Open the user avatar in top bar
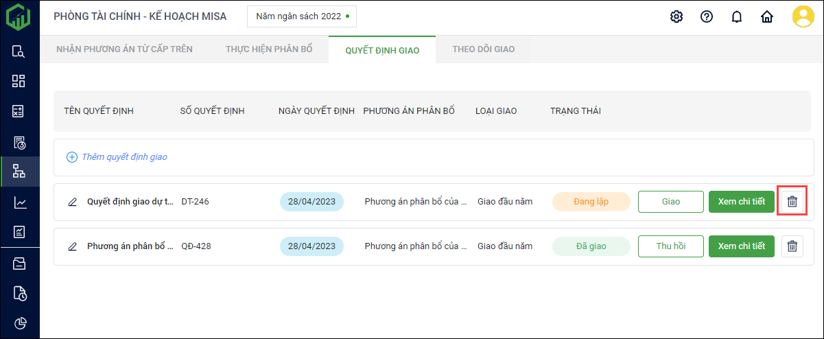 803,16
